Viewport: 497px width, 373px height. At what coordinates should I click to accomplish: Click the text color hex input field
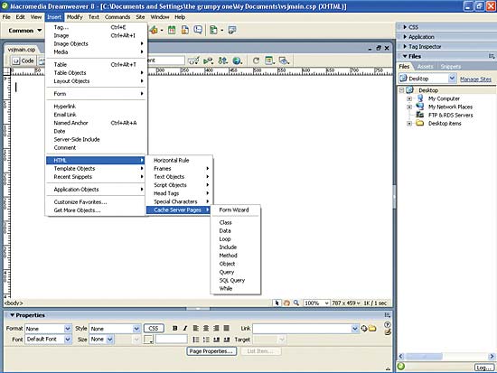coord(171,340)
